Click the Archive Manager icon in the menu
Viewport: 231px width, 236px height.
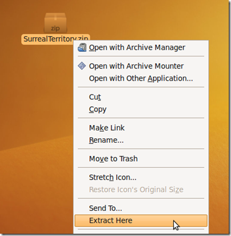[x=82, y=47]
